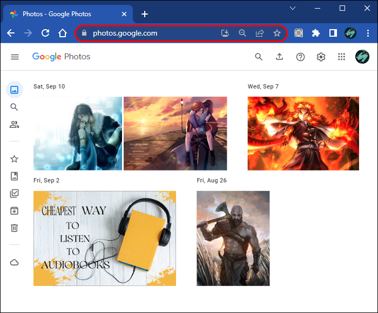Viewport: 378px width, 313px height.
Task: Open the browser home page icon
Action: pyautogui.click(x=63, y=33)
